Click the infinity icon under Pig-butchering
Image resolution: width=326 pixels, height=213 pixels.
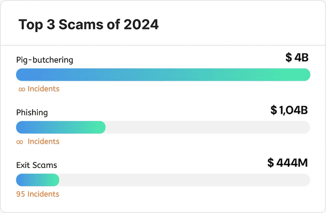tap(22, 89)
